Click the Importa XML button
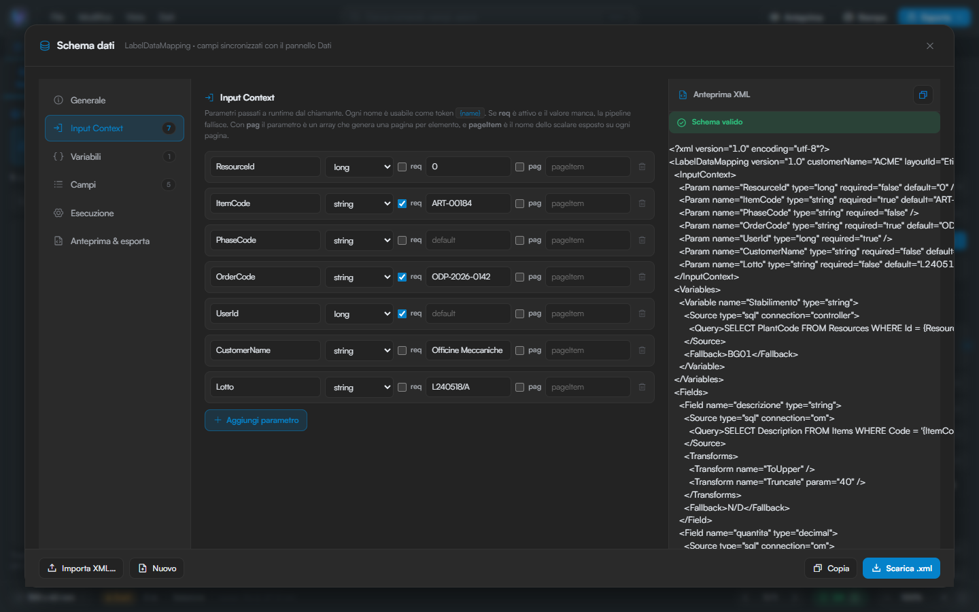Image resolution: width=979 pixels, height=612 pixels. [82, 568]
